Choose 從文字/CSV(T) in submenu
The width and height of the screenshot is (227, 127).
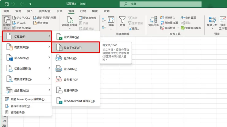click(76, 47)
